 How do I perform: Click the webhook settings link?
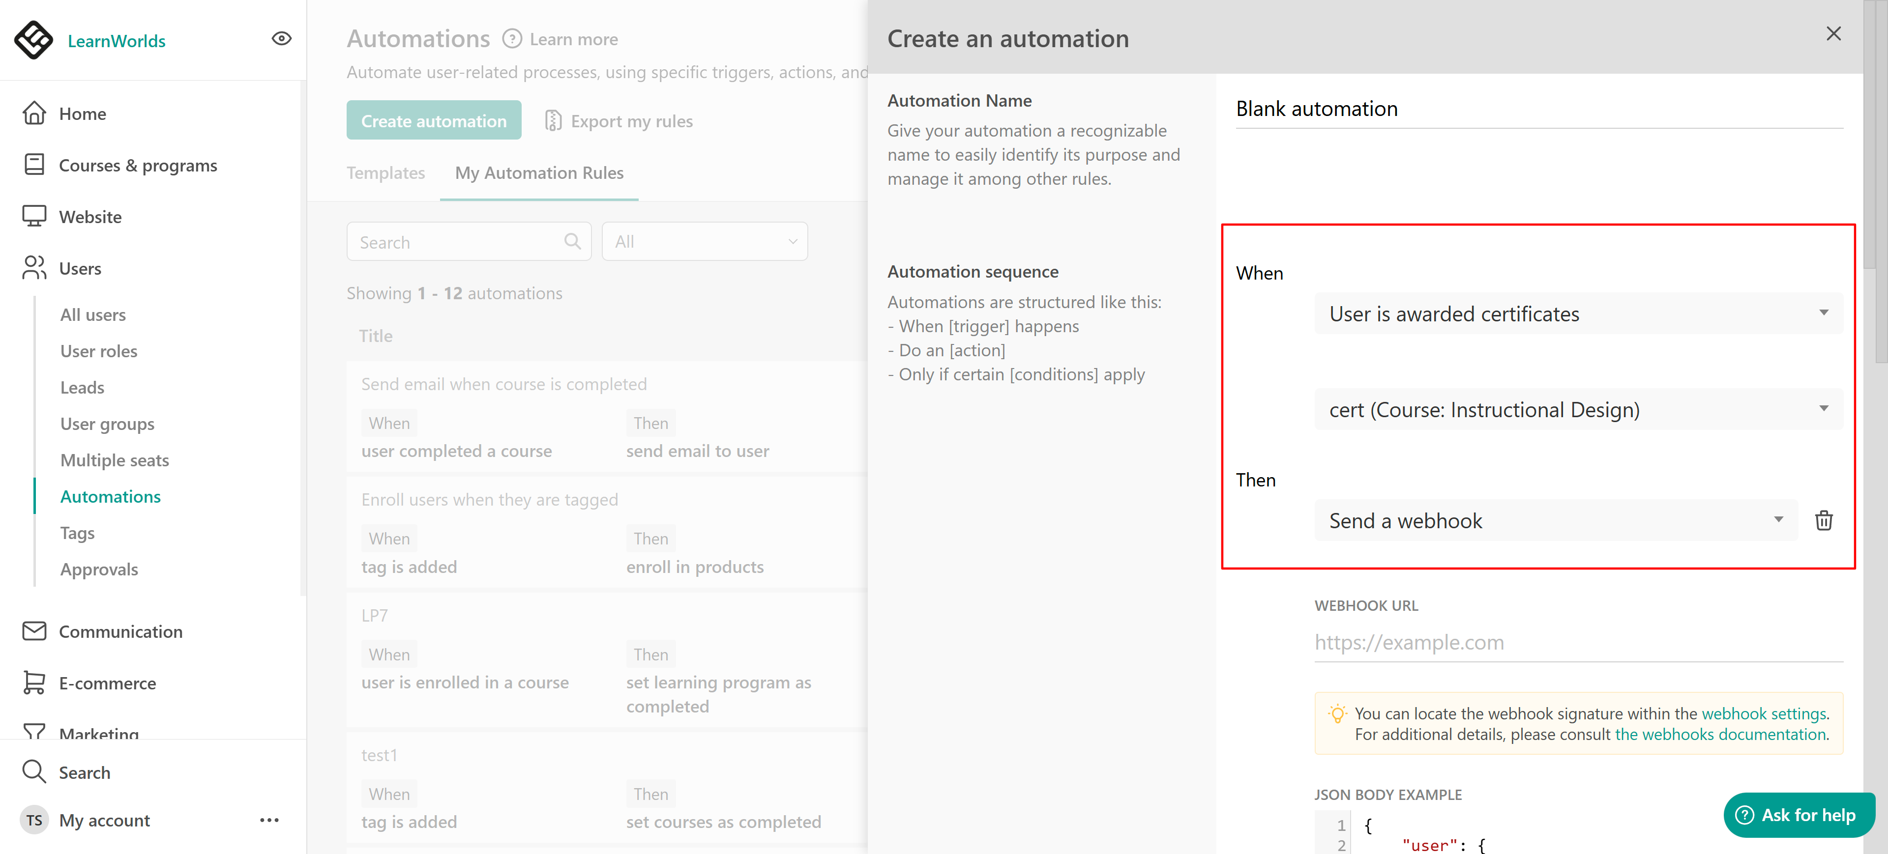click(x=1764, y=713)
